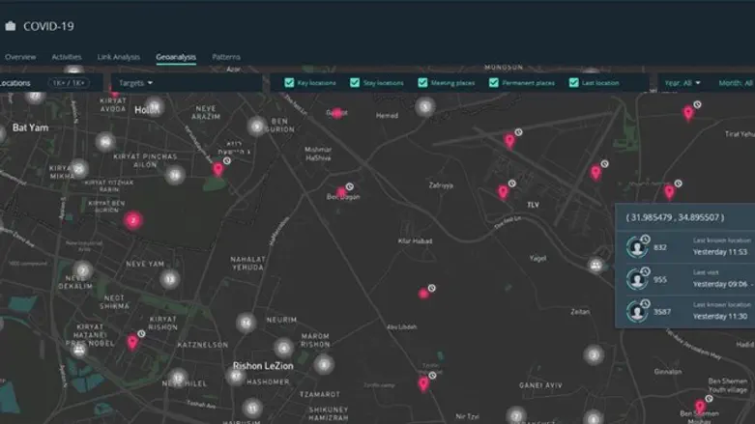Viewport: 755px width, 424px height.
Task: Click the avatar icon for person 3587
Action: (637, 310)
